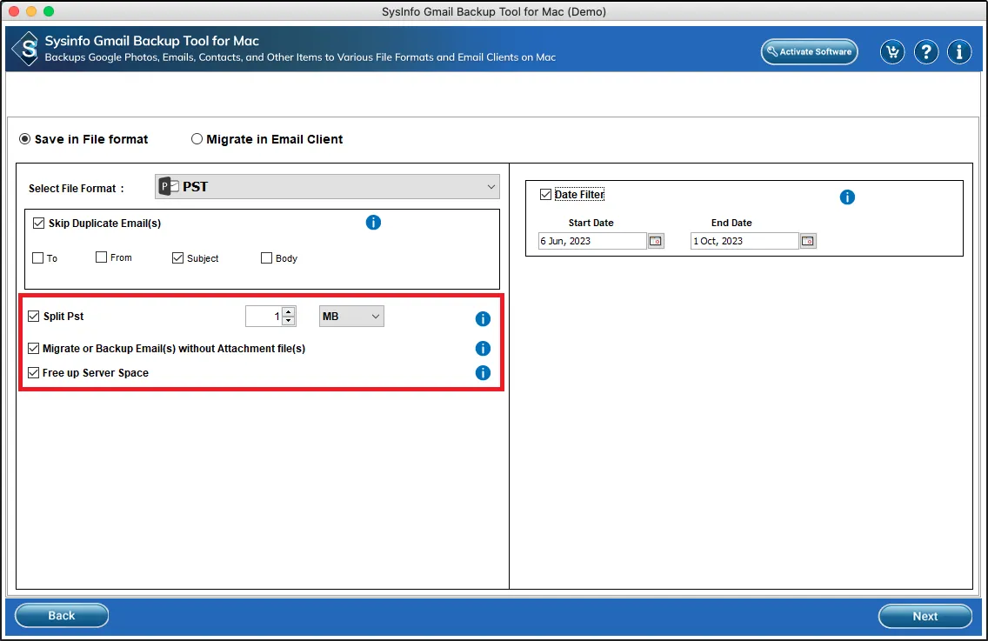The image size is (988, 641).
Task: Click info icon beside Split Pst row
Action: coord(483,319)
